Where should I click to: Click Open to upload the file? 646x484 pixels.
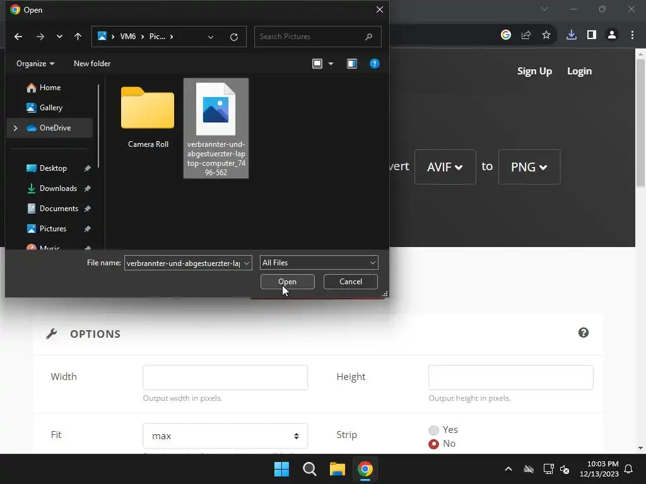coord(288,282)
